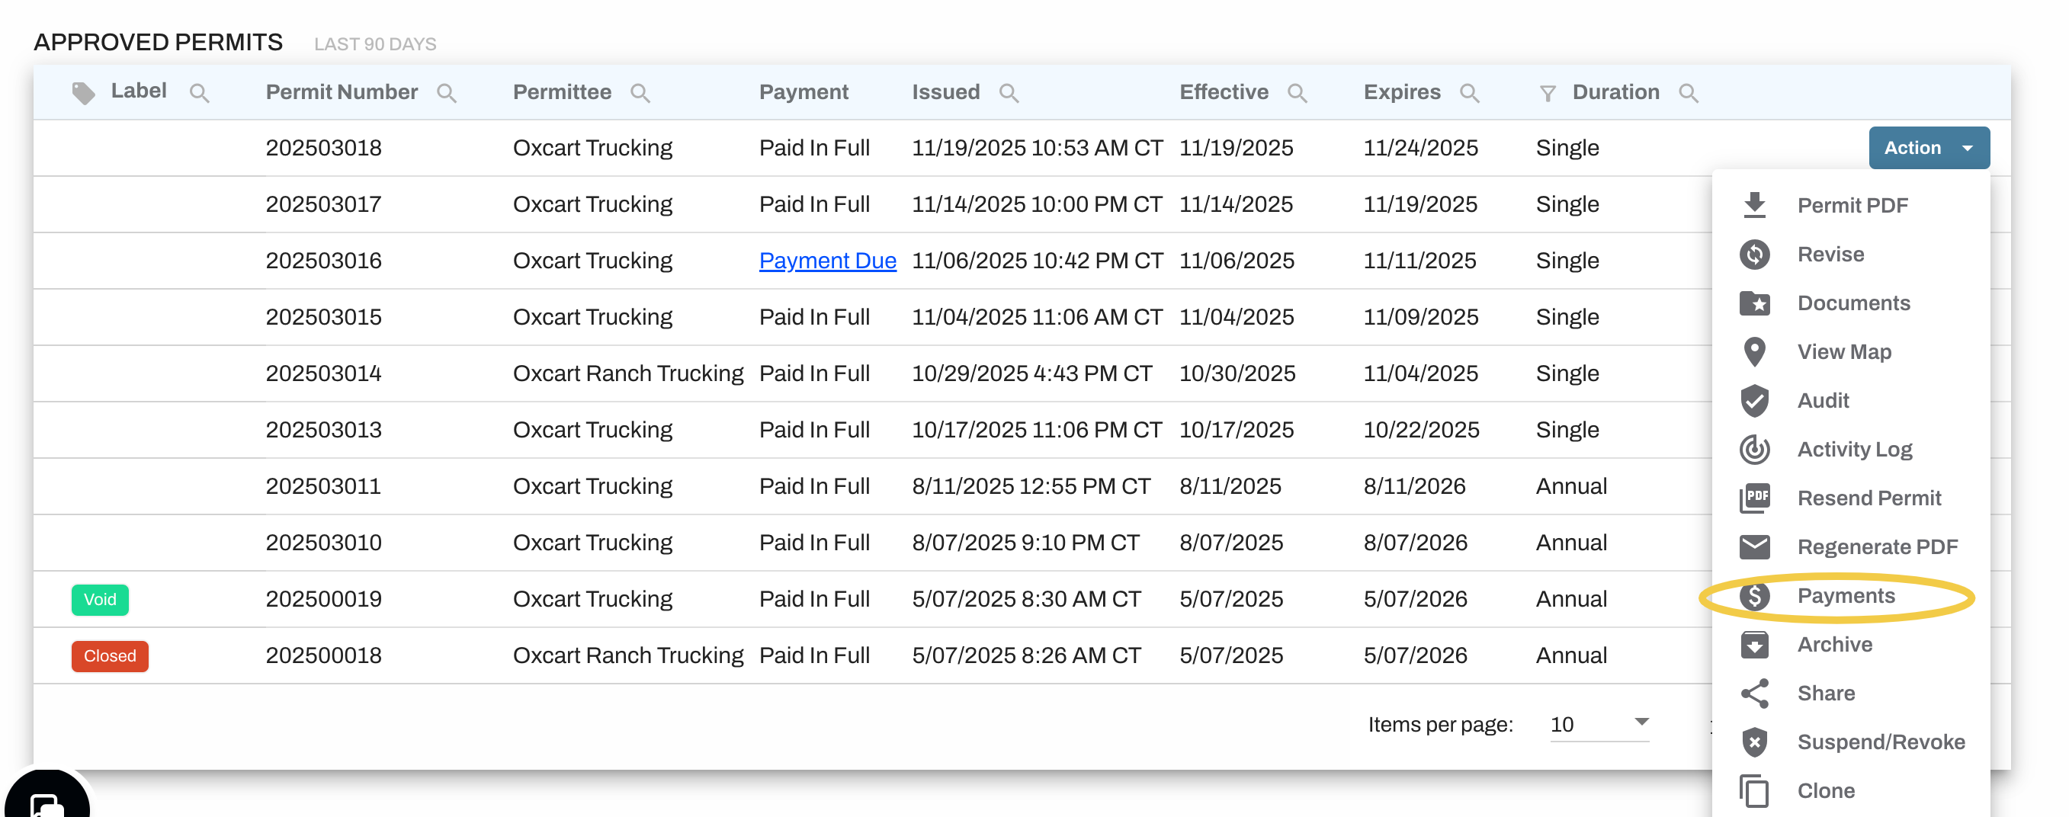Click the Revise circular arrows icon
2069x817 pixels.
tap(1755, 254)
